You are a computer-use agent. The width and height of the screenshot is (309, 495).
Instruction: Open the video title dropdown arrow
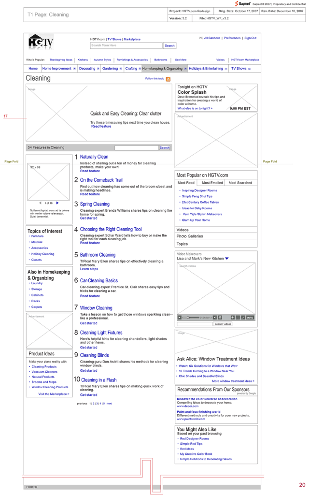click(x=227, y=259)
